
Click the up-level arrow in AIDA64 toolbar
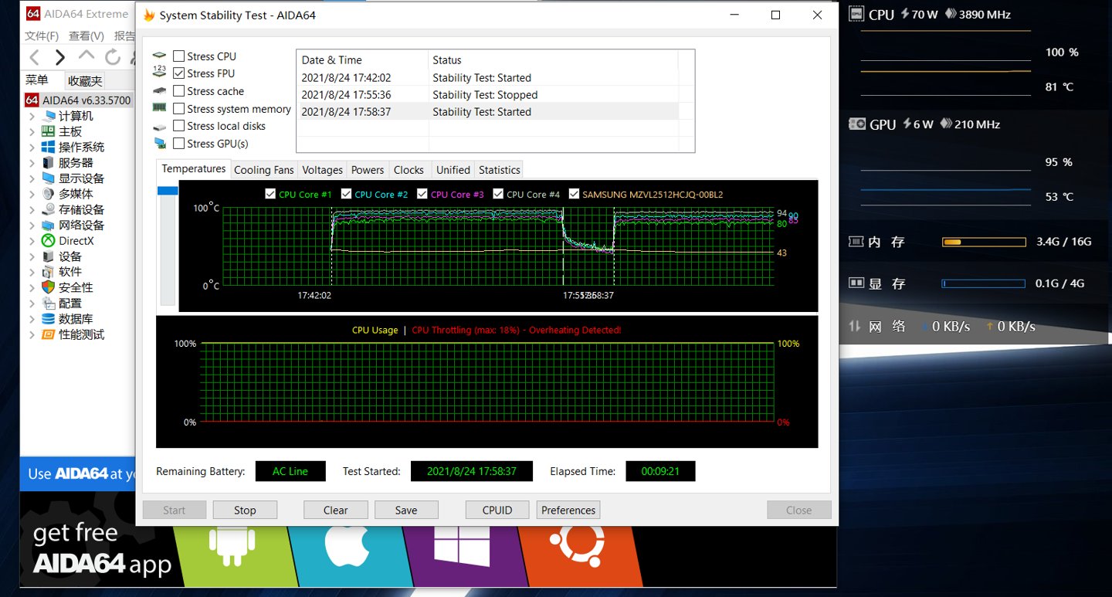pos(86,56)
